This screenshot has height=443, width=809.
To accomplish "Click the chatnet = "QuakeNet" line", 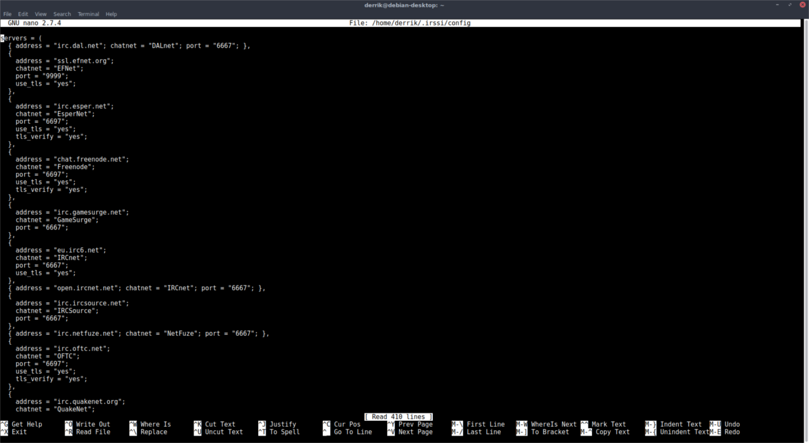I will (x=55, y=409).
